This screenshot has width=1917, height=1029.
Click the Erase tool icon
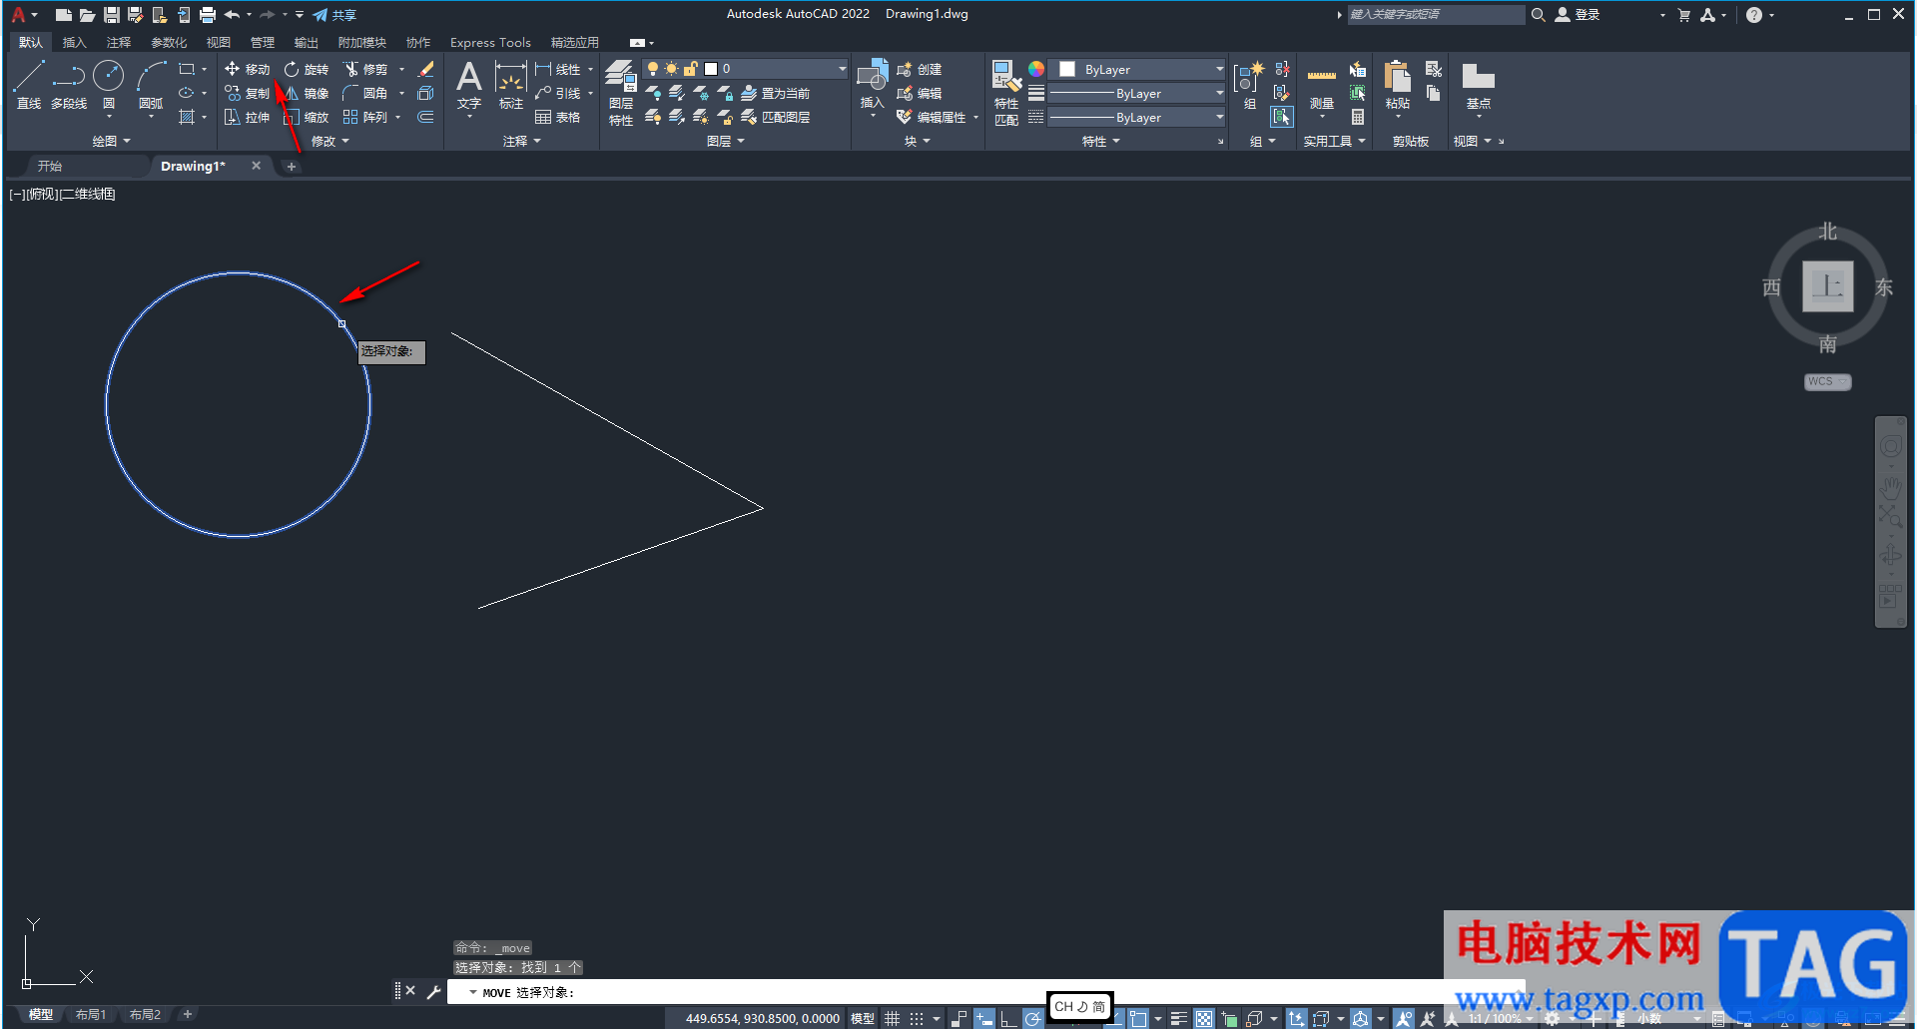pos(425,69)
